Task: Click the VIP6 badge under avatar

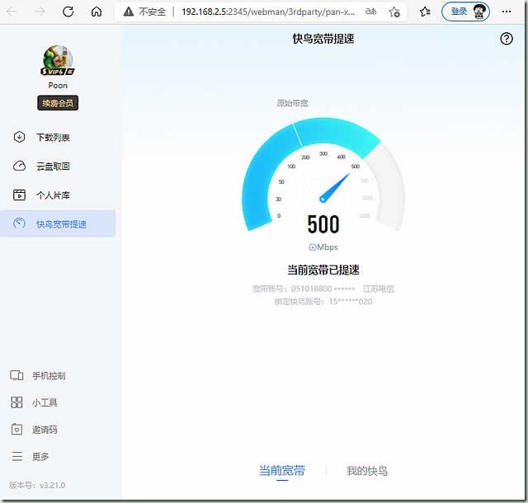Action: [x=58, y=72]
